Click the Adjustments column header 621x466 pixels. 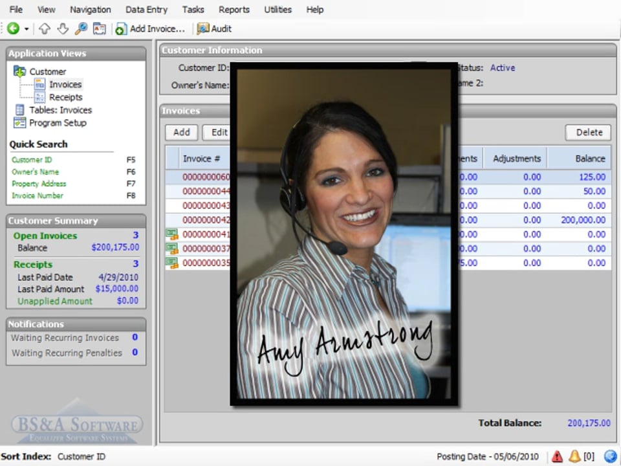pos(516,159)
